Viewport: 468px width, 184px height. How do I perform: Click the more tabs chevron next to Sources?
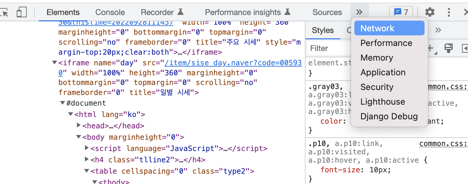click(x=359, y=12)
